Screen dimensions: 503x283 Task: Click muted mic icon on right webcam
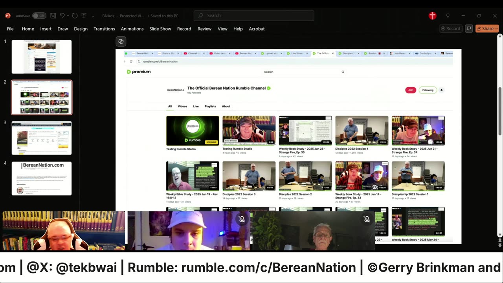367,219
